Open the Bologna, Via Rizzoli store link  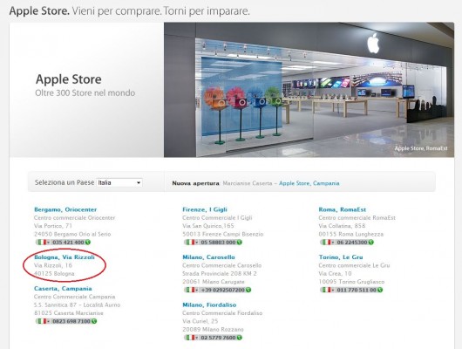[x=65, y=257]
